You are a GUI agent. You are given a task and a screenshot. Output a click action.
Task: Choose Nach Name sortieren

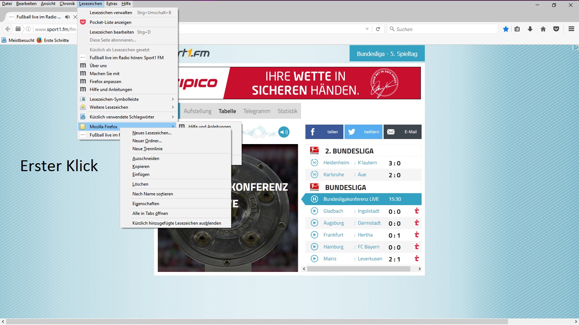[176, 194]
